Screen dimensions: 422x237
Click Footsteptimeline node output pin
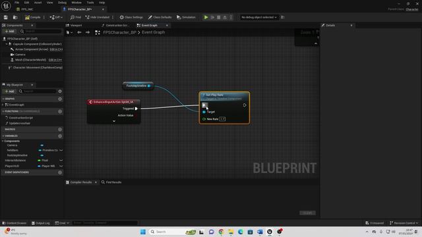[149, 86]
